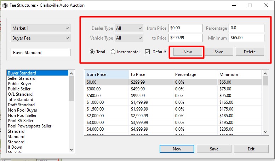This screenshot has height=161, width=275.
Task: Click the Percentage column header
Action: click(x=195, y=74)
